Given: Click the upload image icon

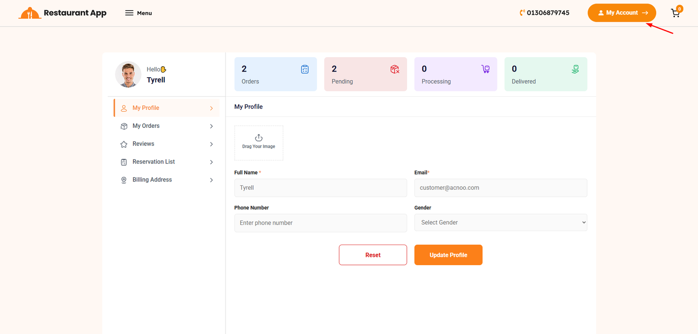Looking at the screenshot, I should (259, 138).
